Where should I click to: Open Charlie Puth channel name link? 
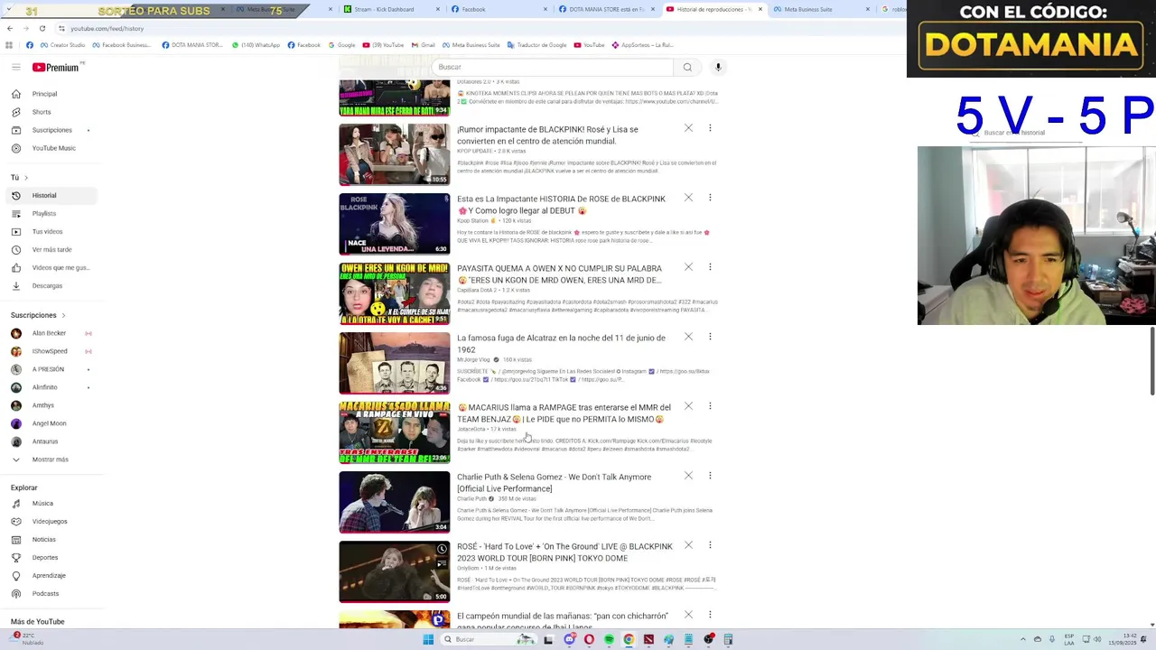[471, 498]
